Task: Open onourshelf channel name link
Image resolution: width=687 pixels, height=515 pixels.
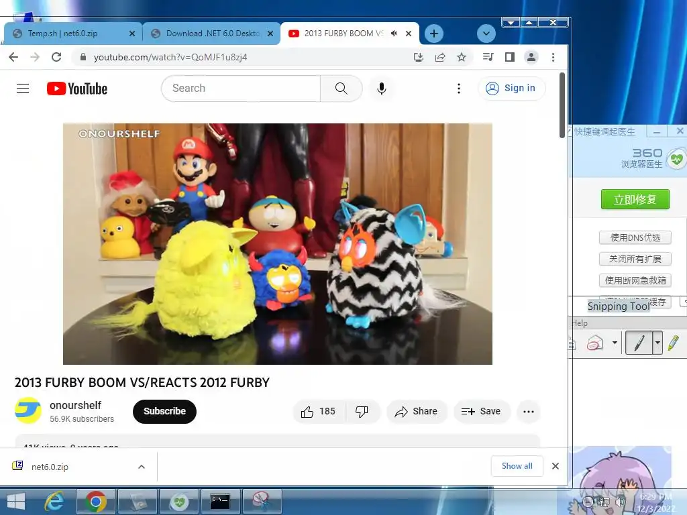Action: pyautogui.click(x=75, y=406)
